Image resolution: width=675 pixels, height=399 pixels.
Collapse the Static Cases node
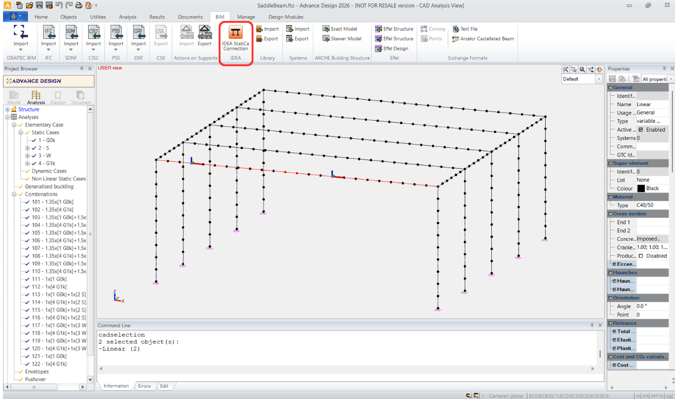(x=21, y=133)
